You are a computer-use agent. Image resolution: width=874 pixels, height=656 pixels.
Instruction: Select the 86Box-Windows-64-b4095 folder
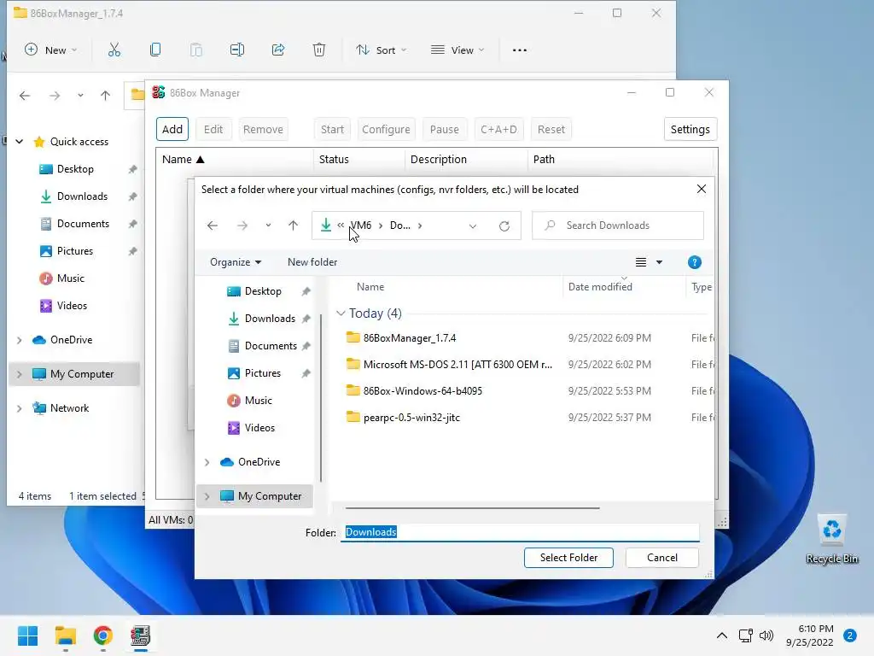pos(422,391)
